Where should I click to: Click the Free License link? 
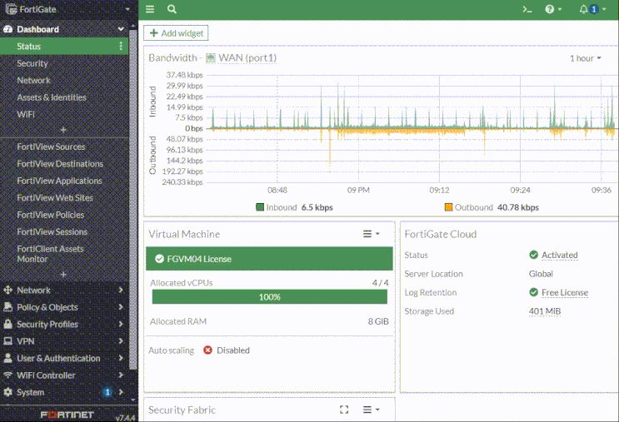[x=565, y=293]
